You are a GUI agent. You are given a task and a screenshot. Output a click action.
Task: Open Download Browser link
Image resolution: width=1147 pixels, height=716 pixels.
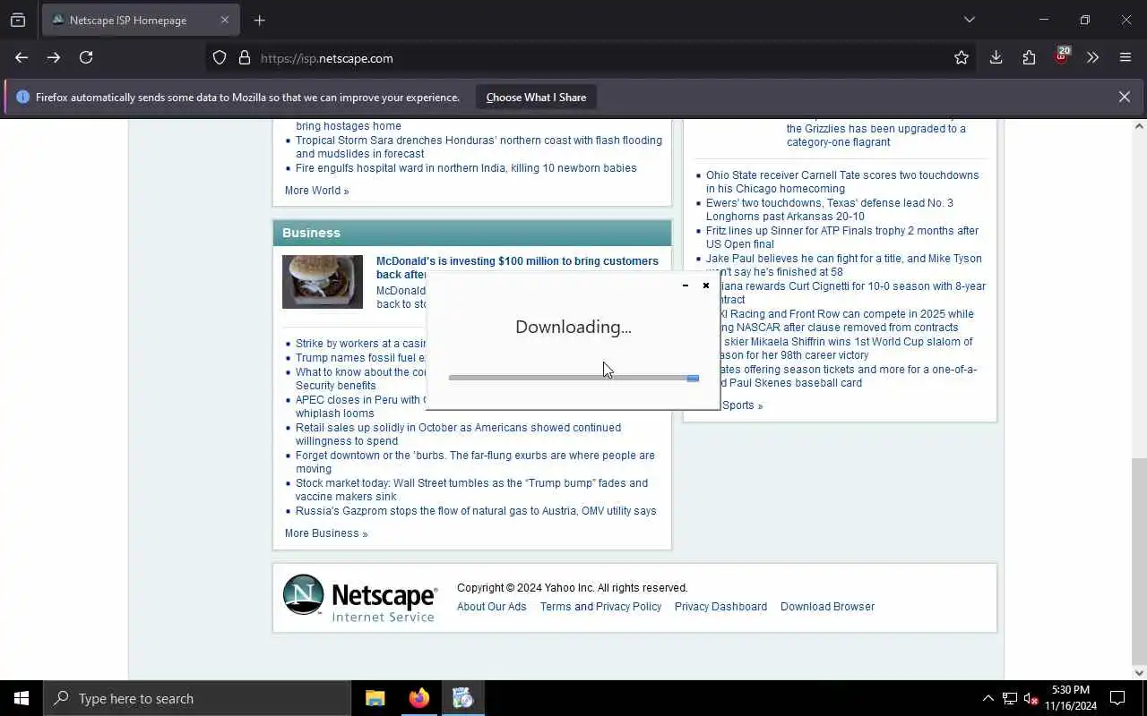pos(827,607)
